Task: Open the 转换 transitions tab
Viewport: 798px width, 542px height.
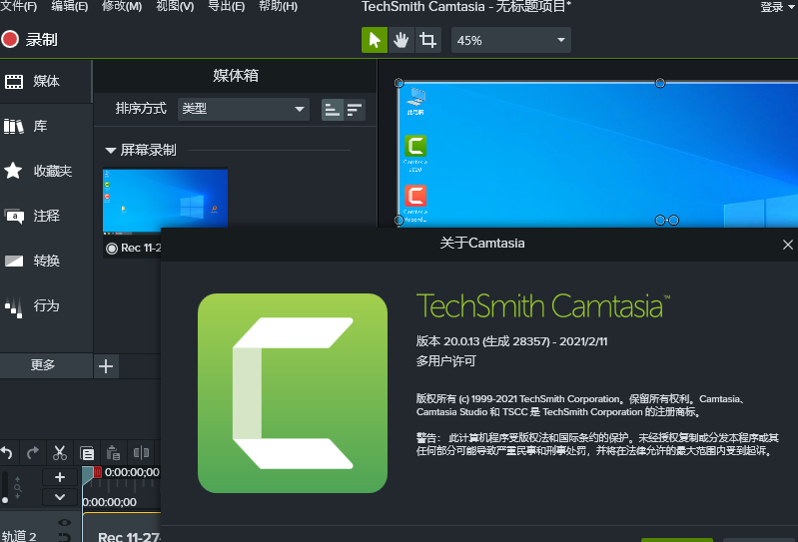Action: (x=46, y=261)
